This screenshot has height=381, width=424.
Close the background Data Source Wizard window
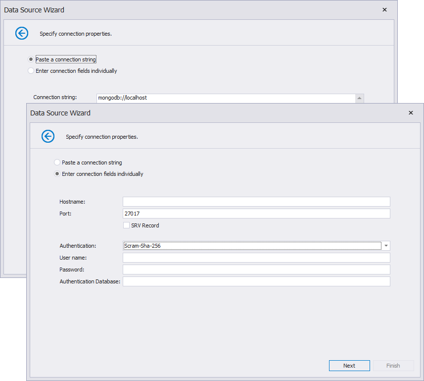click(x=384, y=10)
